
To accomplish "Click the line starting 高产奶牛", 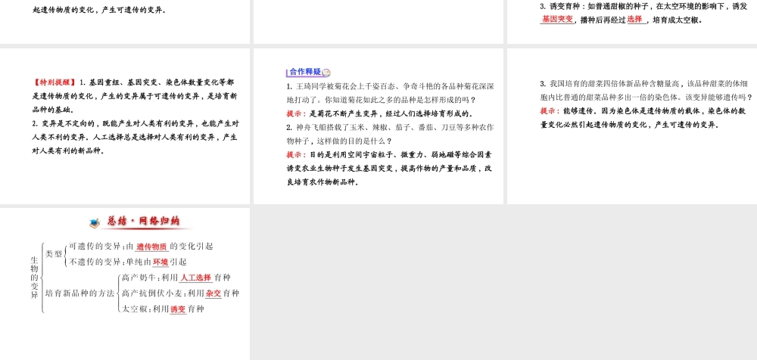I will (x=176, y=278).
